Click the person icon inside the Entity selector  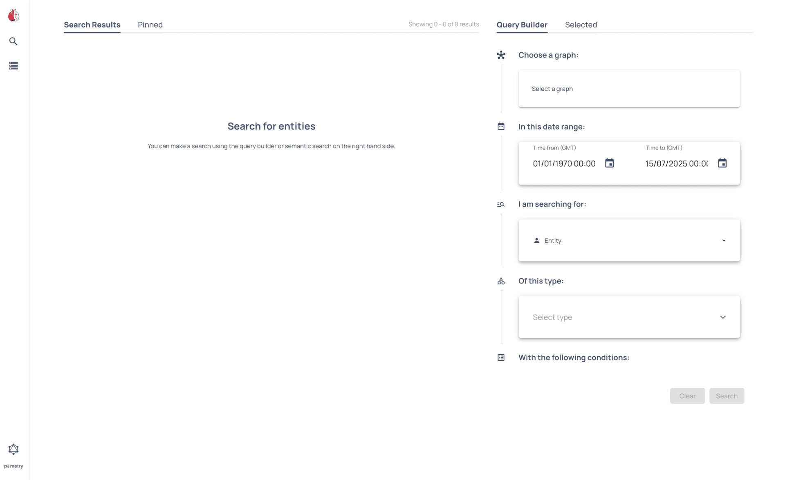tap(536, 241)
